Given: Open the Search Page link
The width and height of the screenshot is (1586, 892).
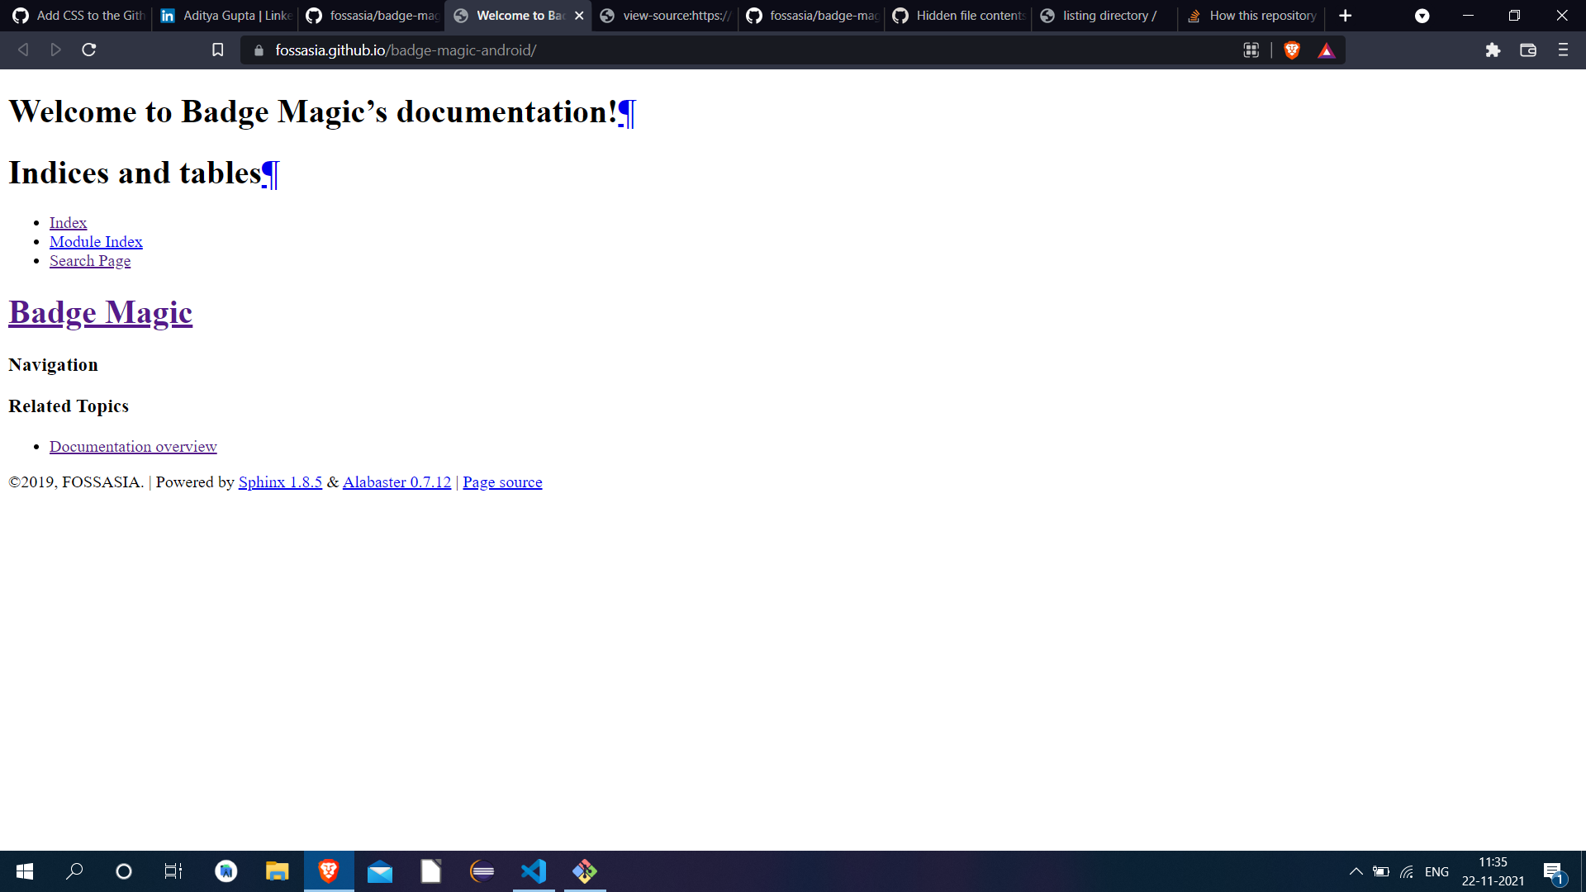Looking at the screenshot, I should coord(90,261).
